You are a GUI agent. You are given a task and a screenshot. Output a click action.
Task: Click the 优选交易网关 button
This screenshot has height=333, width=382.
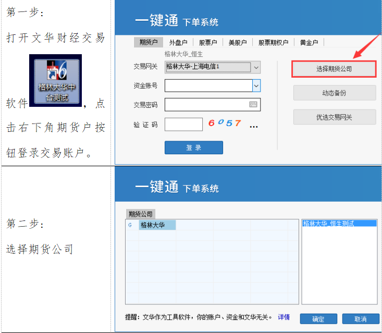click(x=335, y=117)
